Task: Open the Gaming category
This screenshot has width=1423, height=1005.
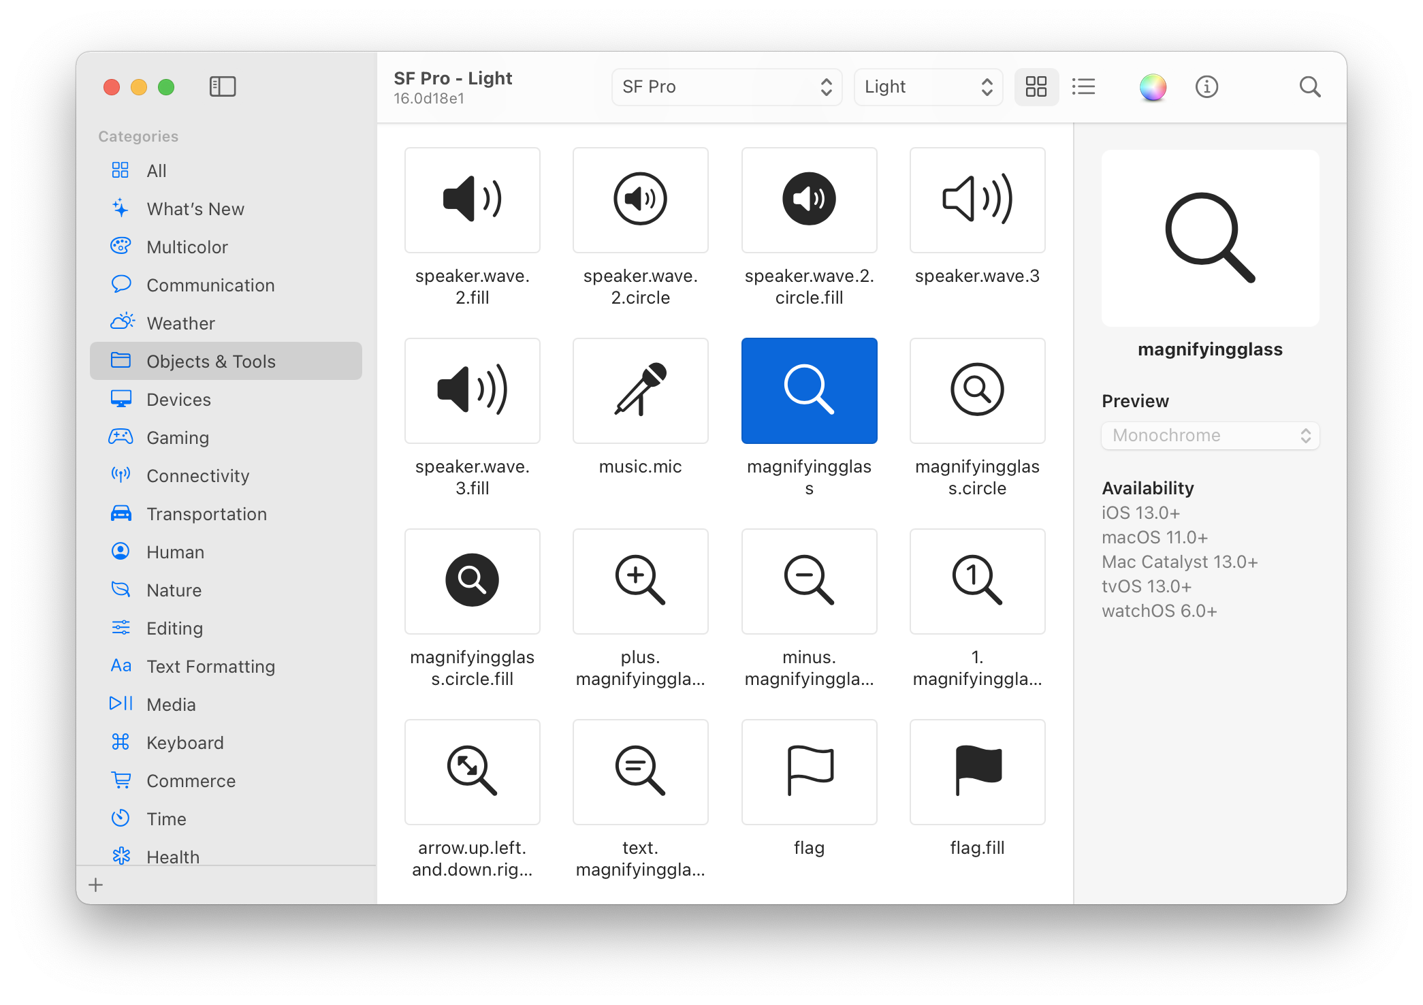Action: pyautogui.click(x=178, y=438)
